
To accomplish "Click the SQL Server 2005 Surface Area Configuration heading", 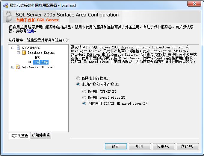I will pos(67,15).
